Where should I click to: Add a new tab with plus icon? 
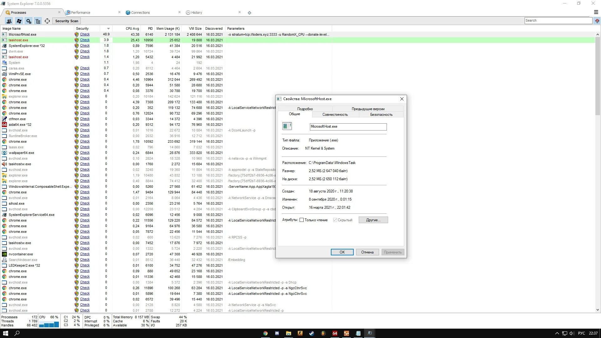(x=249, y=13)
